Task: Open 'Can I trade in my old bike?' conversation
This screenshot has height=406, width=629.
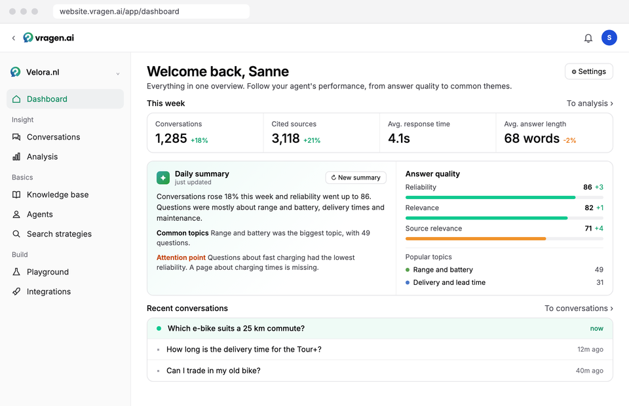Action: 380,371
